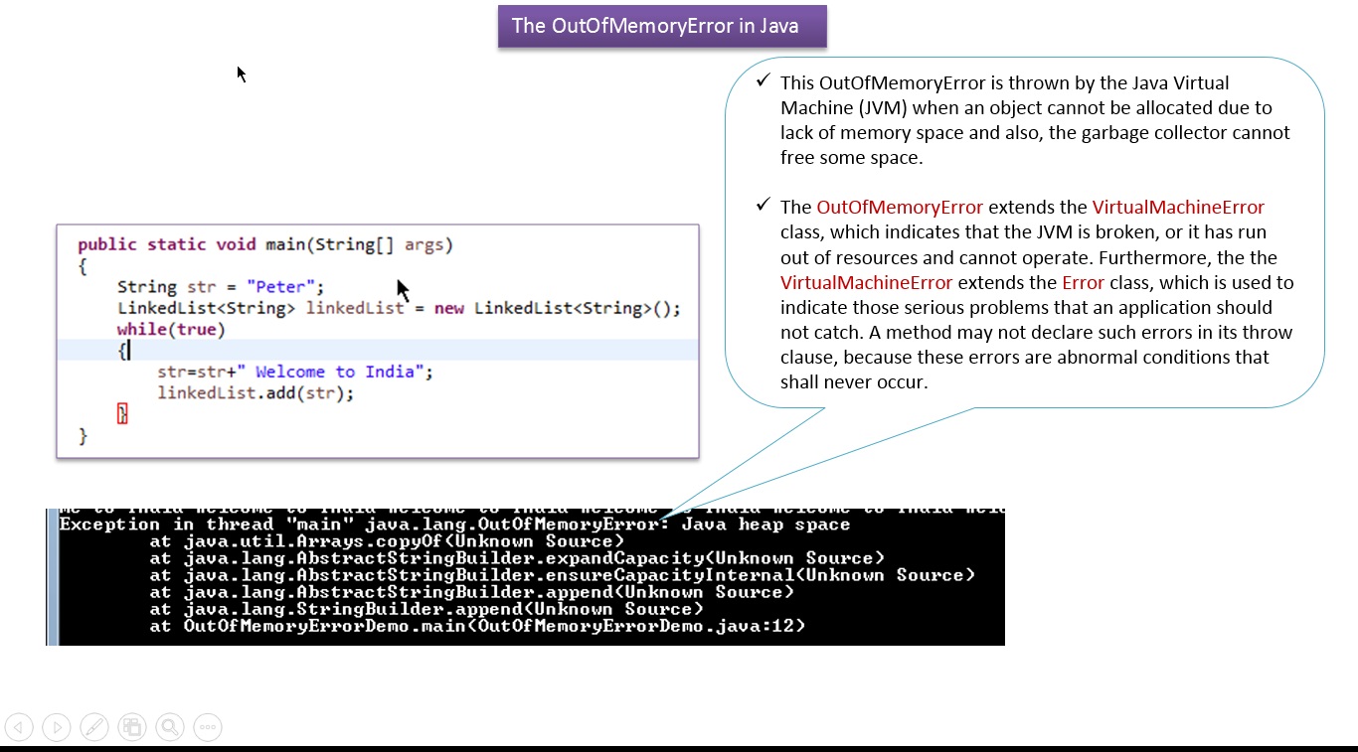1358x752 pixels.
Task: Click the 'new LinkedList<String>();' declaration line
Action: [x=399, y=308]
